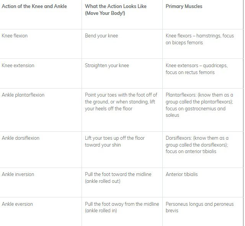Viewport: 245px width, 226px height.
Task: Click the 'Knee extension' cell
Action: 18,66
